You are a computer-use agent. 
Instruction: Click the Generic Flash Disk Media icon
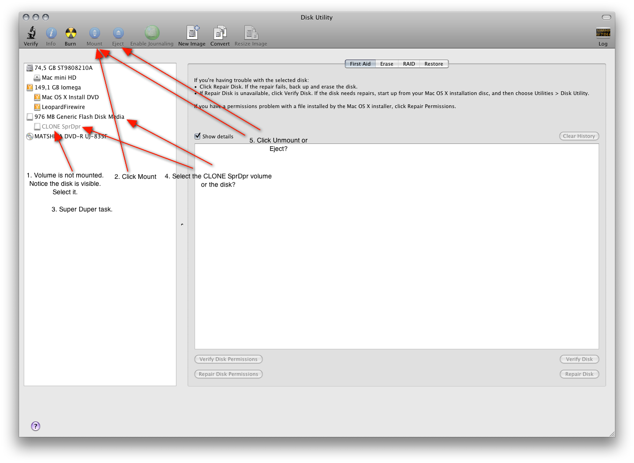(x=30, y=117)
